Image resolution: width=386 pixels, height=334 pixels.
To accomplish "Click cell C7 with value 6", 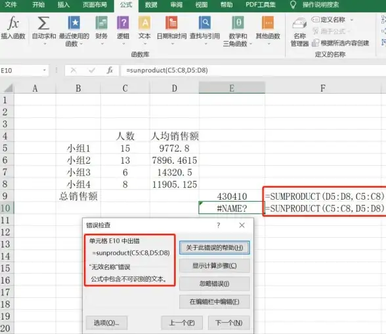I will click(x=125, y=172).
